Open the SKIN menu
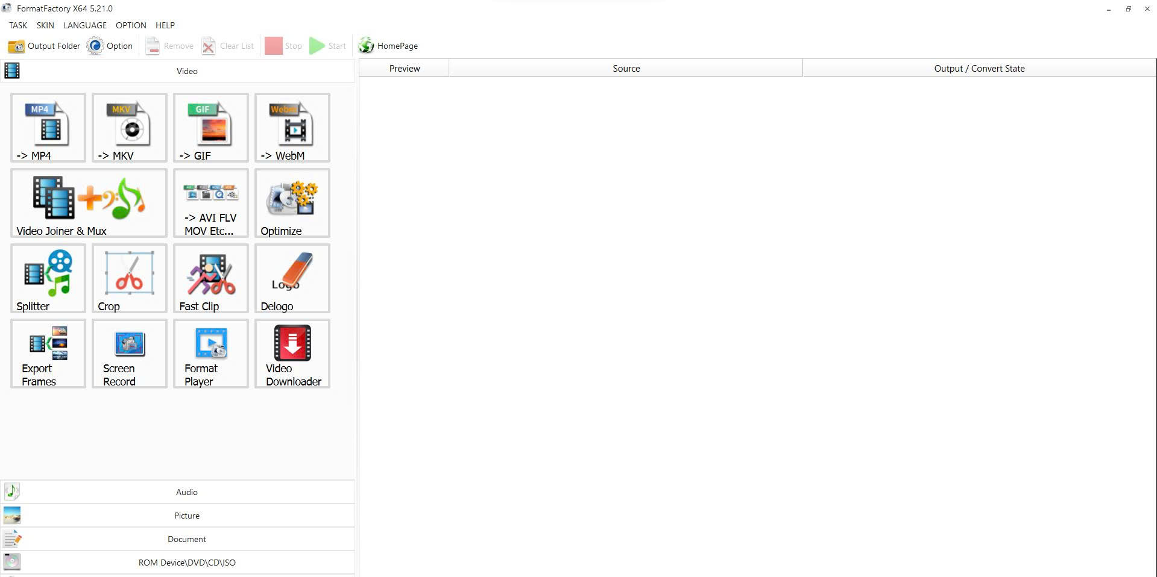The width and height of the screenshot is (1157, 577). click(45, 25)
